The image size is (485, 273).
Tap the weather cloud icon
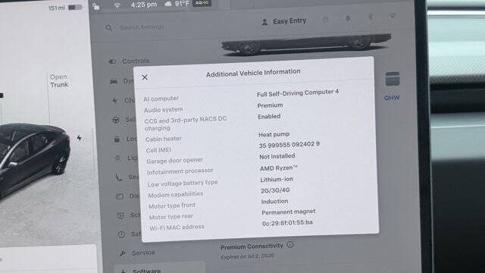(168, 4)
